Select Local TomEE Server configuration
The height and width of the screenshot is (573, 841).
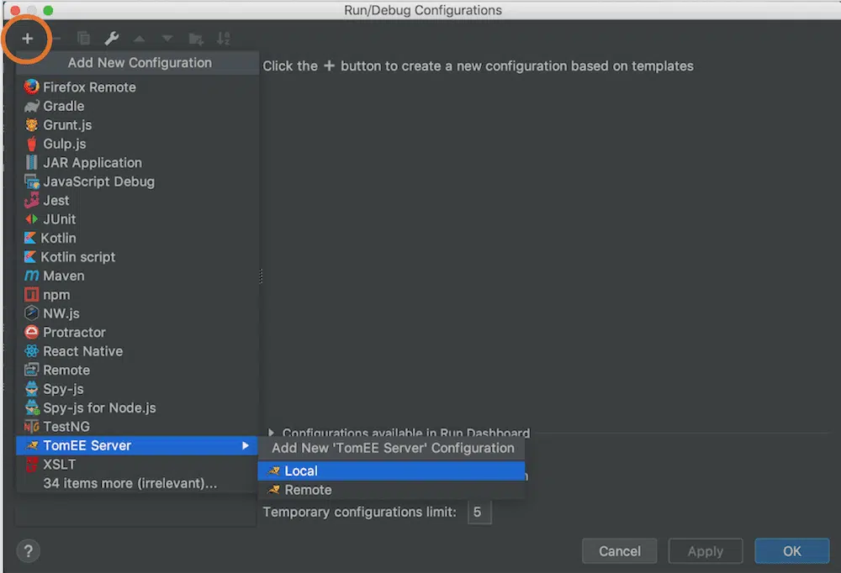pos(301,471)
